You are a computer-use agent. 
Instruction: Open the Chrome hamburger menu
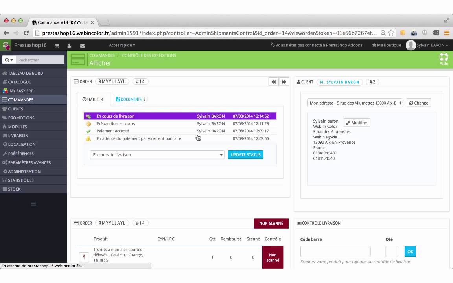[447, 33]
